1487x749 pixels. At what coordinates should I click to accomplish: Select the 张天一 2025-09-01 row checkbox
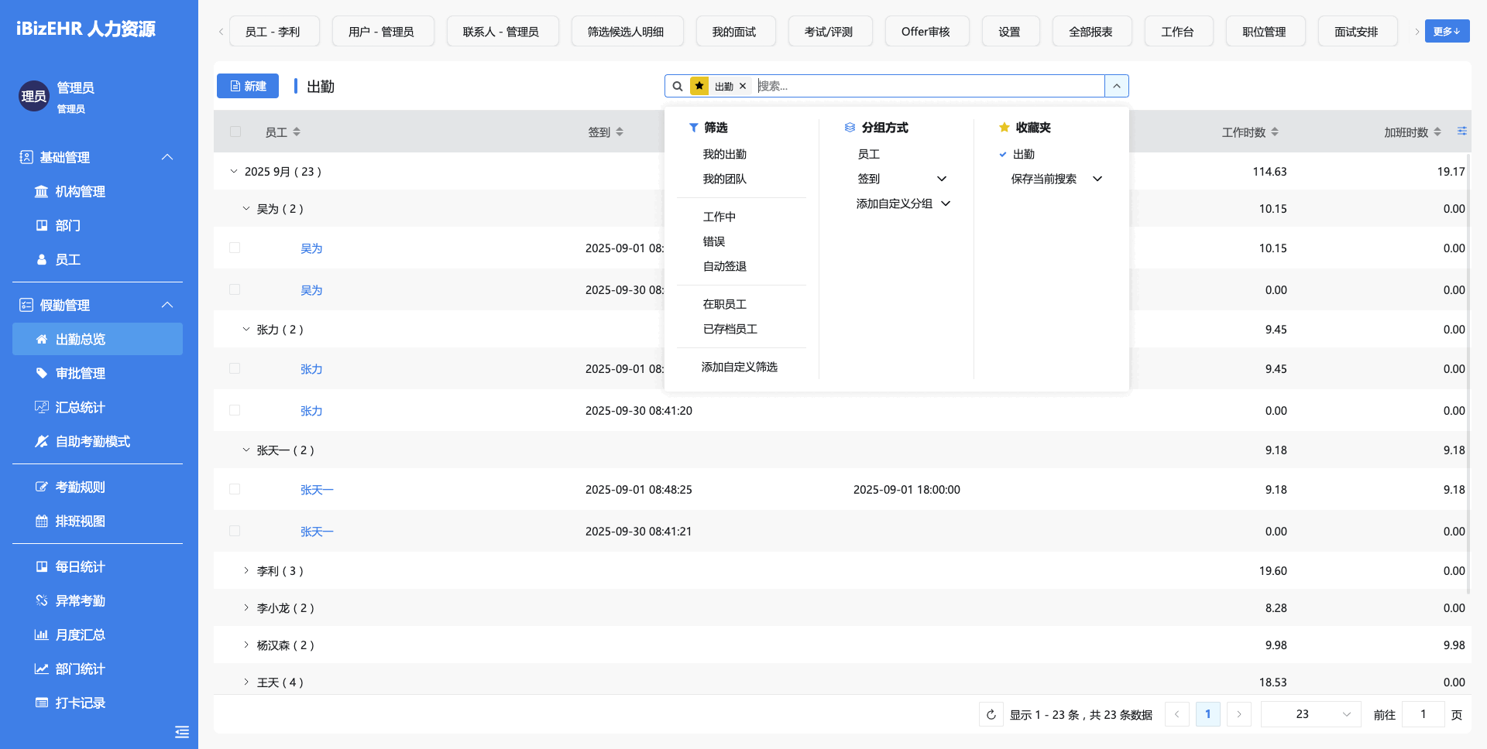coord(235,489)
